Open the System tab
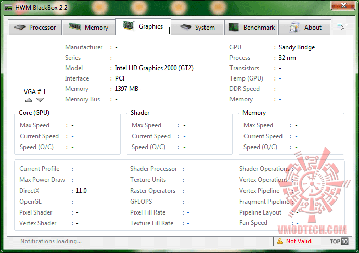The image size is (359, 253). tap(197, 28)
